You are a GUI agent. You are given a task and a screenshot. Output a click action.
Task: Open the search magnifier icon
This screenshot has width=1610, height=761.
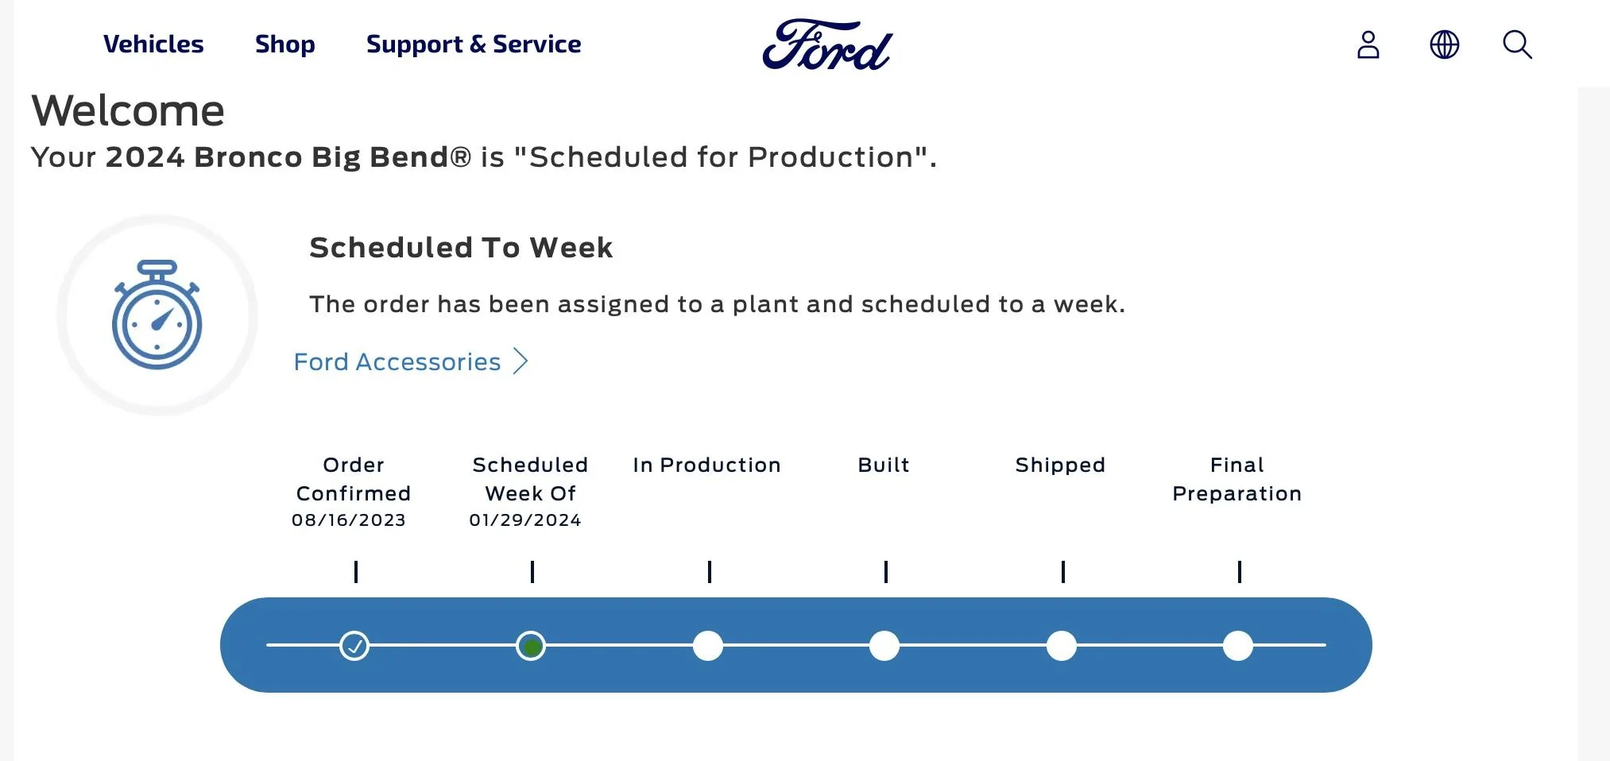coord(1517,44)
